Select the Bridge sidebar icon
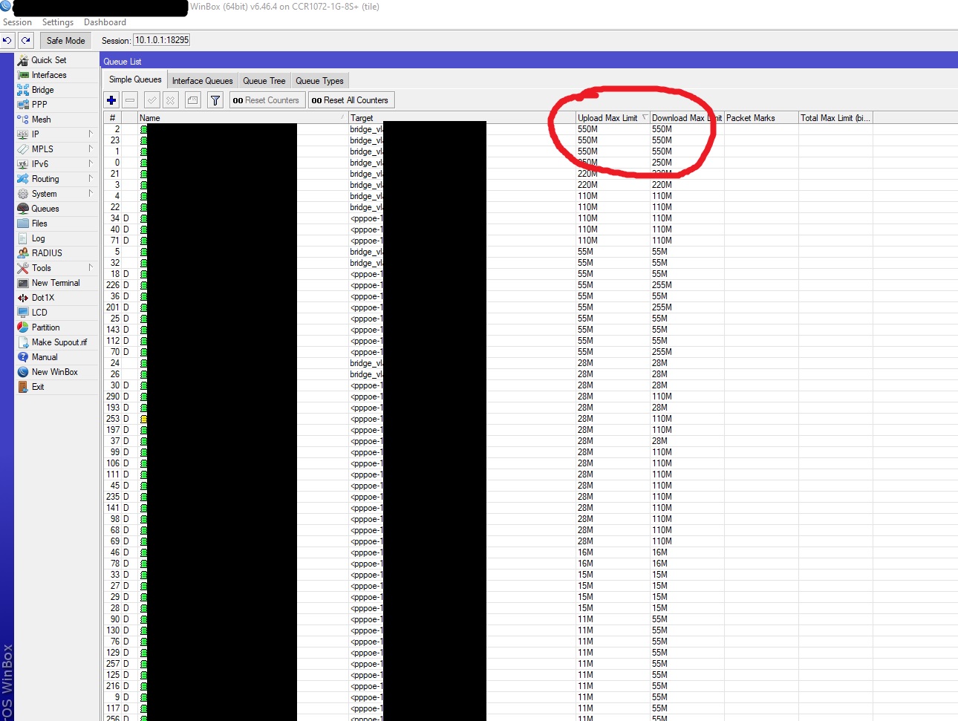The width and height of the screenshot is (958, 721). [x=23, y=90]
